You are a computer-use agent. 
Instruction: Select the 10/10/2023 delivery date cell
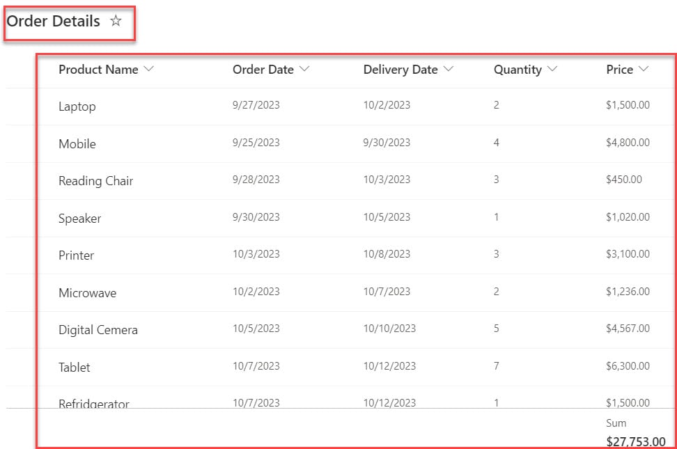pyautogui.click(x=389, y=329)
